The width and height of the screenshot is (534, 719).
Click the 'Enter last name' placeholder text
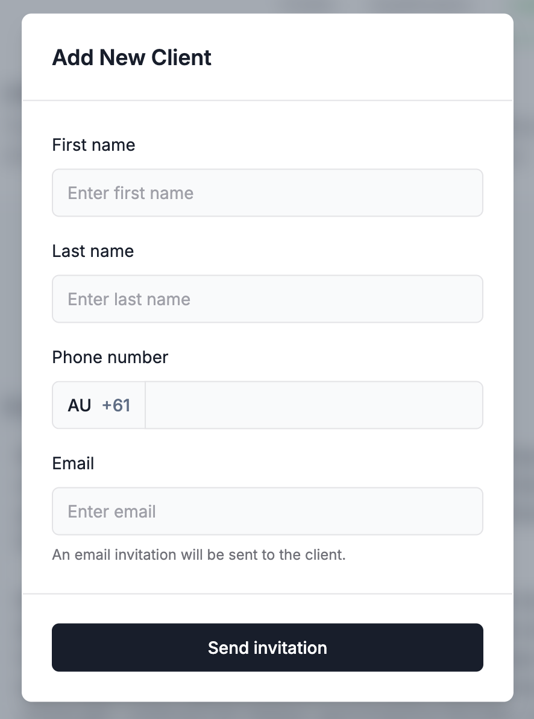pos(129,299)
